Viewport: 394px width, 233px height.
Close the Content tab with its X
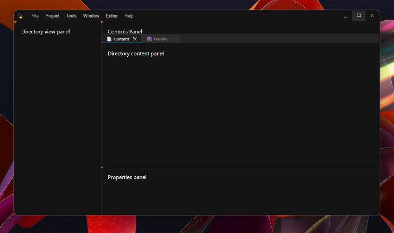(135, 39)
